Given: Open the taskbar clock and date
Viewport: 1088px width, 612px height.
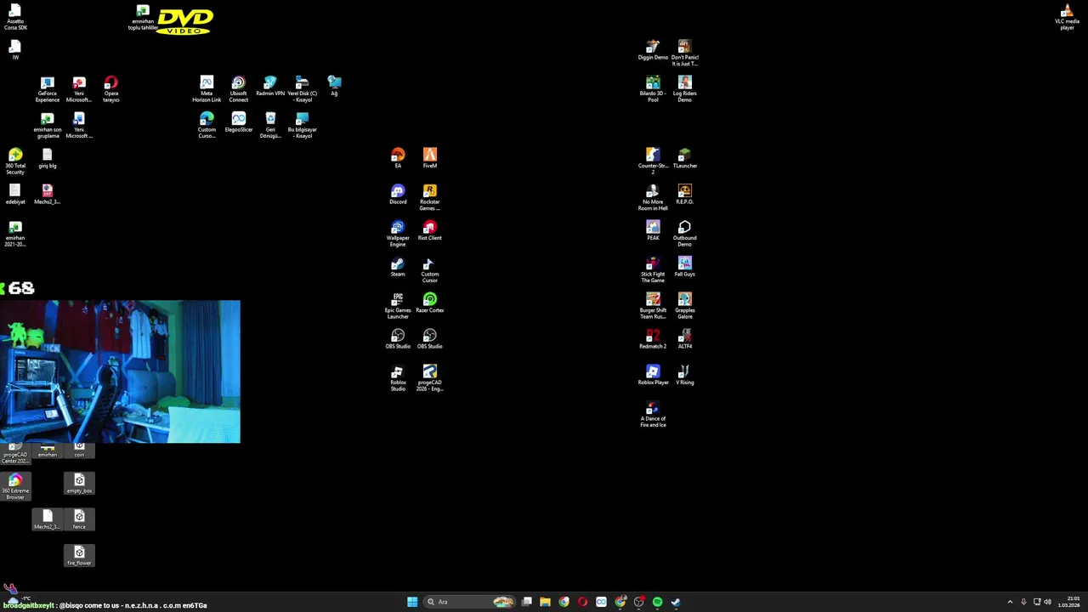Looking at the screenshot, I should click(1069, 602).
